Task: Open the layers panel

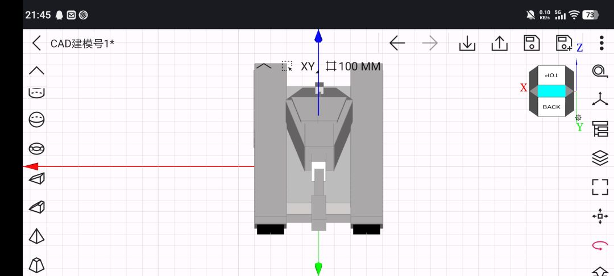Action: click(x=600, y=158)
